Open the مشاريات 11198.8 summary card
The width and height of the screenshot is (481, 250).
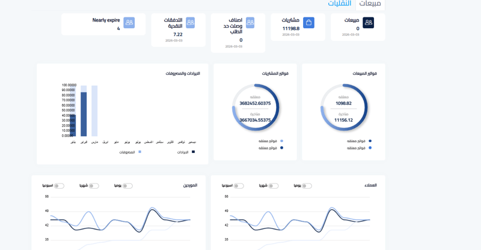point(298,27)
